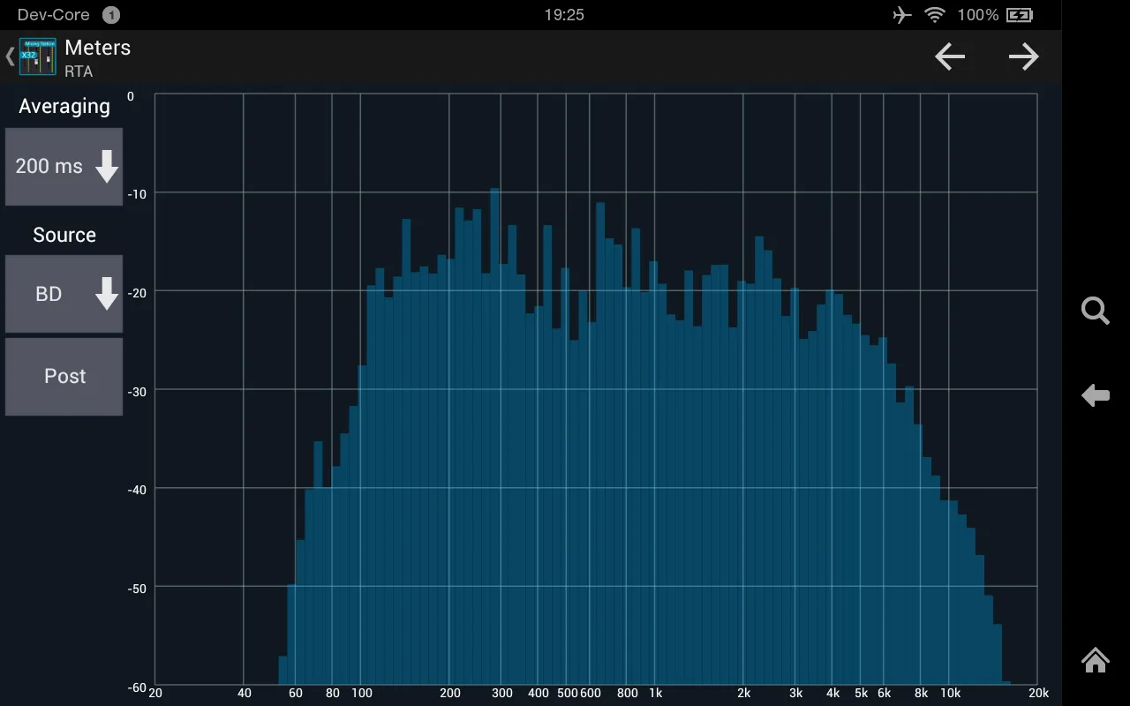Click the small back chevron beside app icon
The image size is (1130, 706).
(x=10, y=57)
